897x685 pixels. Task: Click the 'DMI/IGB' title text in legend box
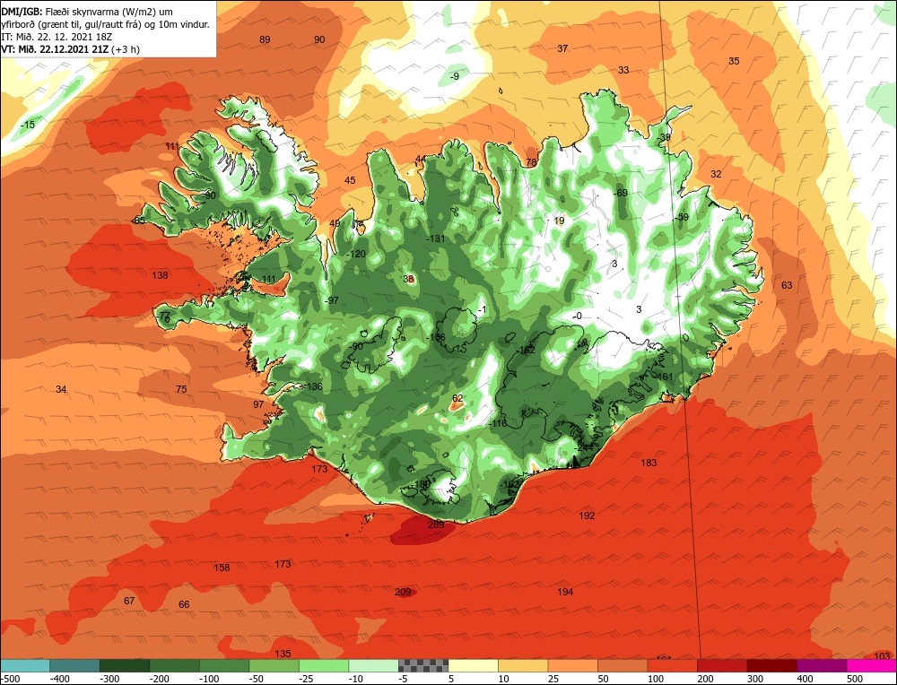click(22, 12)
